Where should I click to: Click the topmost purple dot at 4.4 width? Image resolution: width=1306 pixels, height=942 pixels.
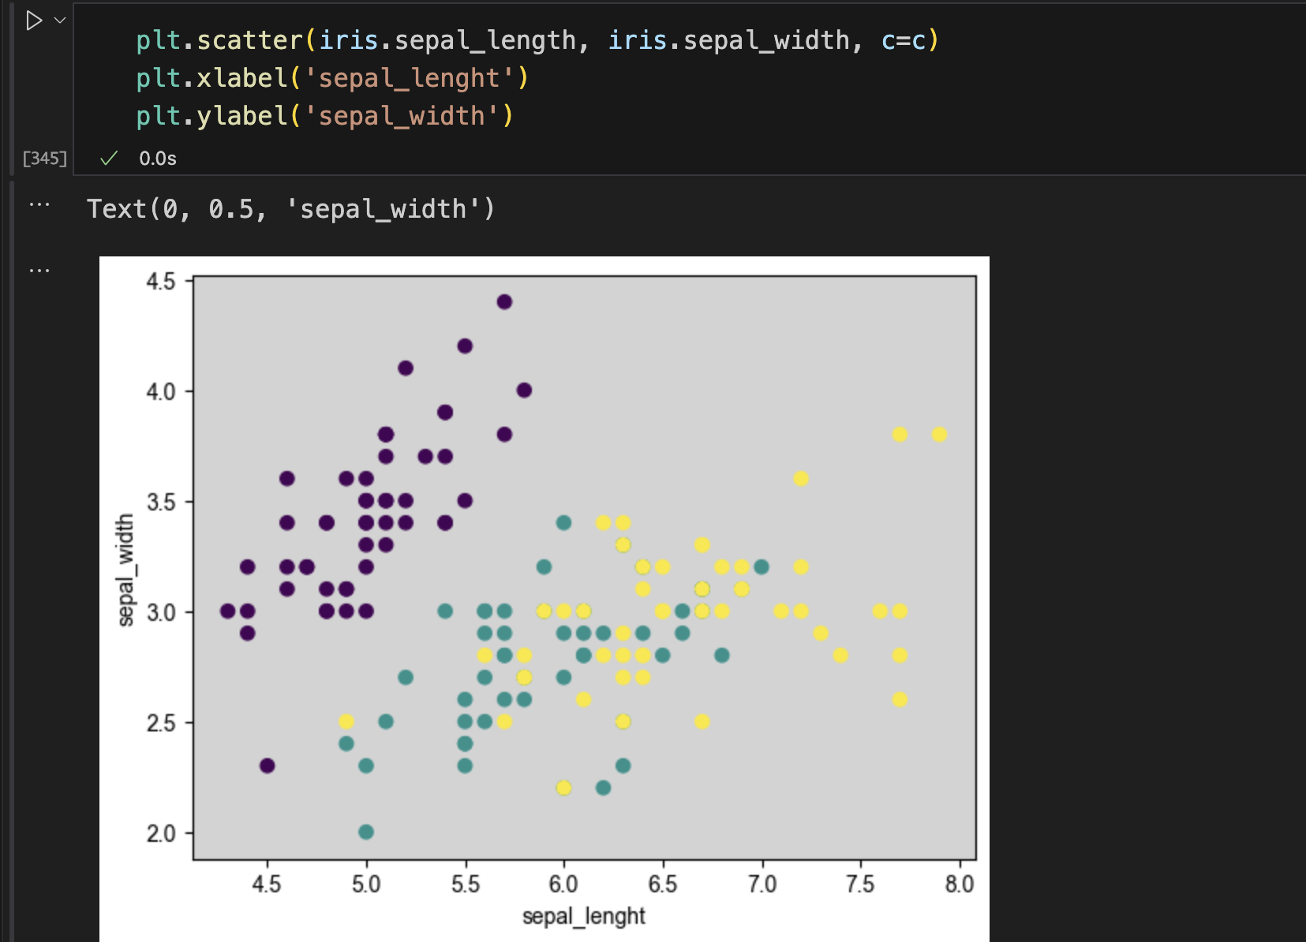(504, 301)
